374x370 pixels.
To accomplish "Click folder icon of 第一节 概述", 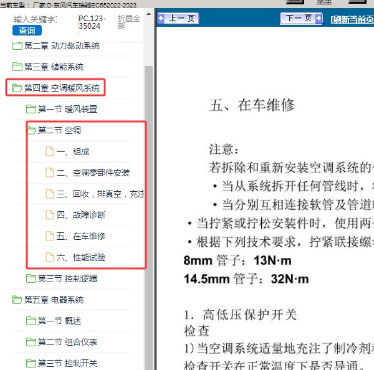I will tap(31, 321).
